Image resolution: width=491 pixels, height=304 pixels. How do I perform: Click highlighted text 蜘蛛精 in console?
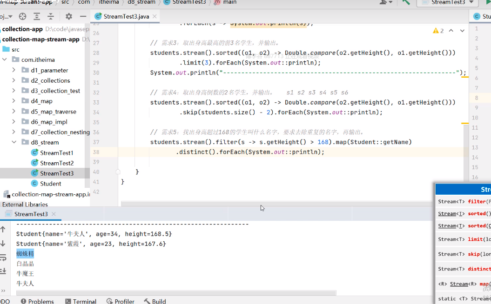coord(25,254)
